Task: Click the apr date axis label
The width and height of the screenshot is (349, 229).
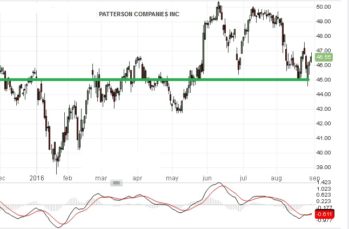Action: coord(137,178)
